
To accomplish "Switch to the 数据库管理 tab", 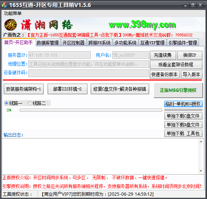I will (48, 43).
